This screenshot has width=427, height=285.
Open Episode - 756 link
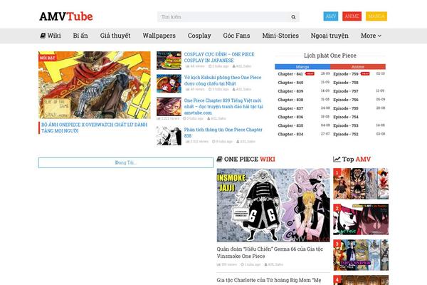coord(346,100)
